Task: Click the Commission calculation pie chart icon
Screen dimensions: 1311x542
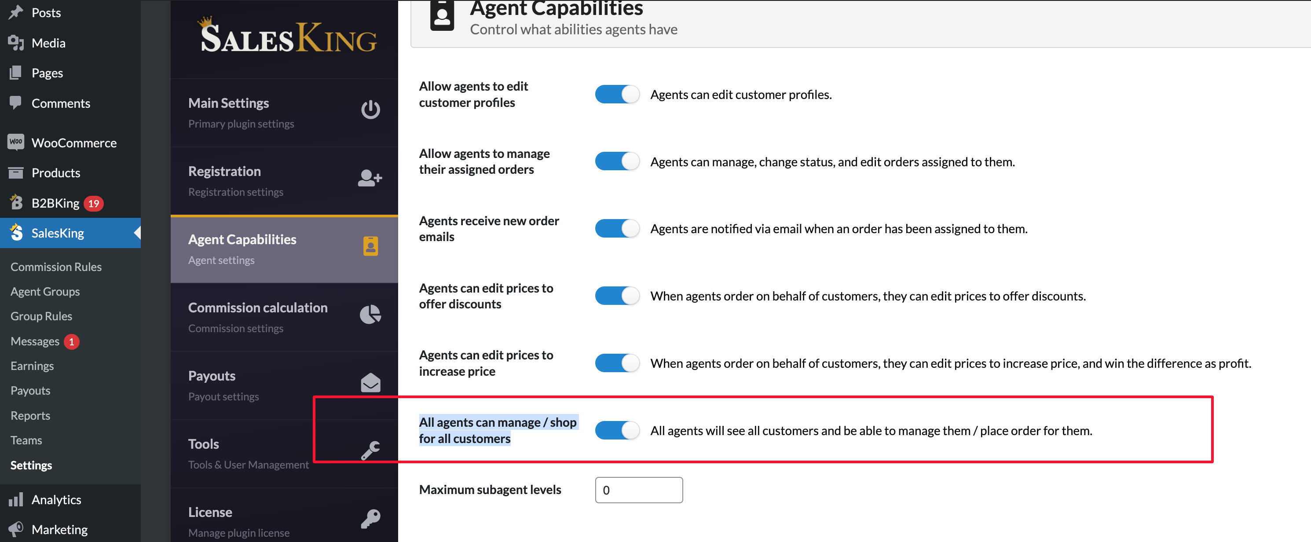Action: [370, 315]
